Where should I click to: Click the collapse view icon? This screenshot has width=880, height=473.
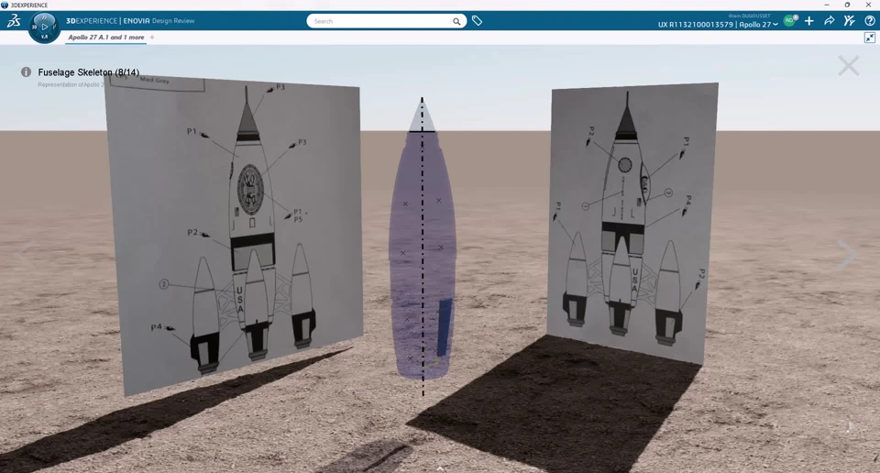tap(870, 38)
